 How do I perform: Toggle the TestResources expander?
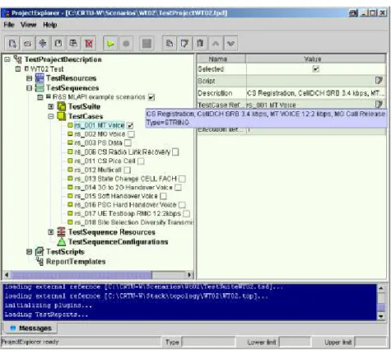click(29, 78)
